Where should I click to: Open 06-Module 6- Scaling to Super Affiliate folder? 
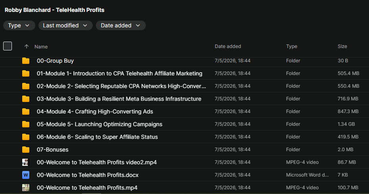97,137
